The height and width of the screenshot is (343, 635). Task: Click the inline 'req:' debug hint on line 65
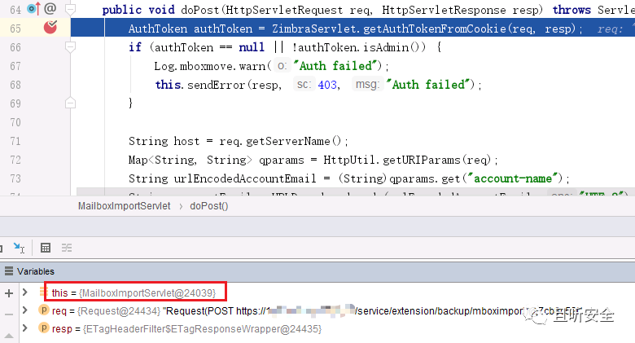click(610, 29)
